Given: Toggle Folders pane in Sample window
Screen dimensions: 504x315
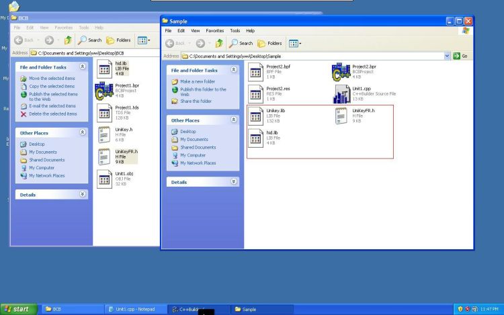Looking at the screenshot, I should (269, 44).
